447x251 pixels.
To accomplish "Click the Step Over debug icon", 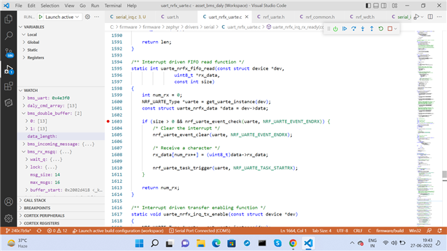I will click(353, 29).
